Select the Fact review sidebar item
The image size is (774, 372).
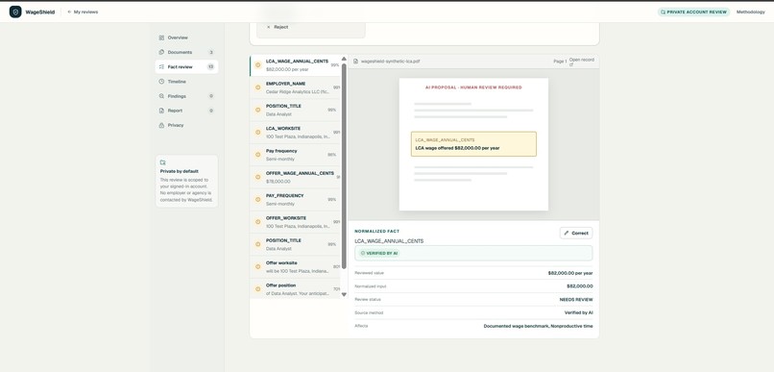point(186,66)
